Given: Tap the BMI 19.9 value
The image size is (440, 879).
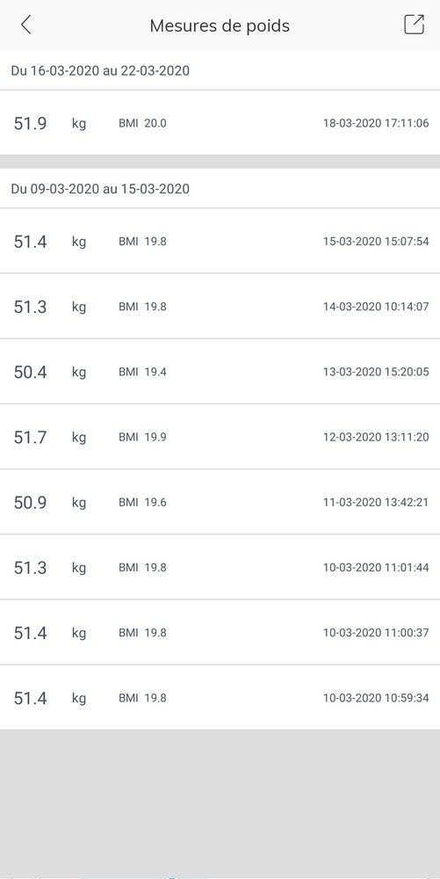Looking at the screenshot, I should tap(142, 437).
